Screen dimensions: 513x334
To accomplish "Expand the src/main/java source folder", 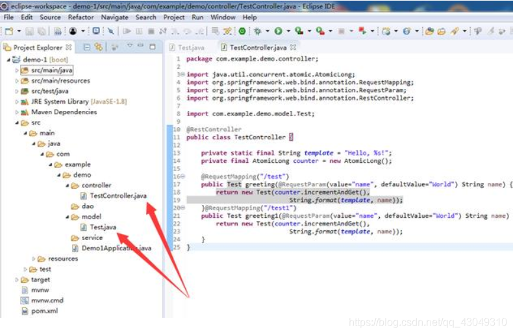I will click(17, 70).
